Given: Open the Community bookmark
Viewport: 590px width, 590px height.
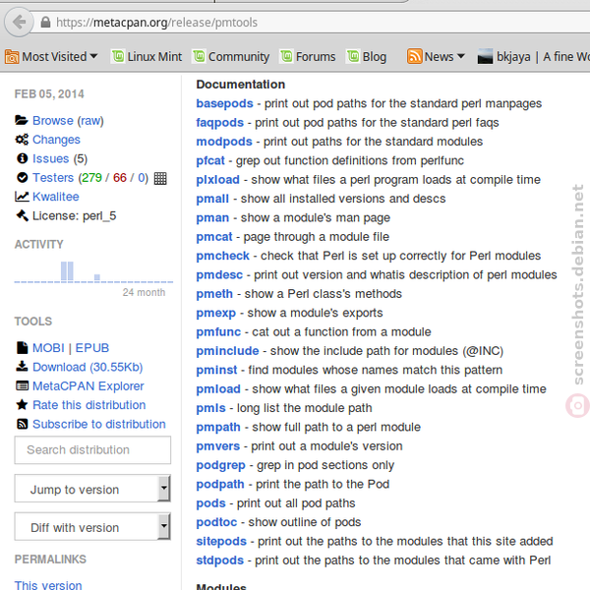Looking at the screenshot, I should pyautogui.click(x=231, y=56).
